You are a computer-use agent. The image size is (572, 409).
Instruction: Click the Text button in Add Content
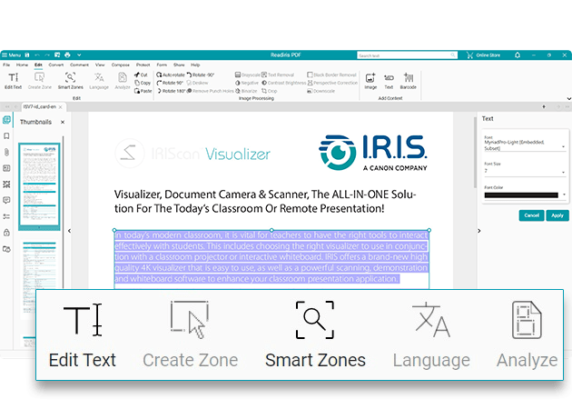pos(389,81)
